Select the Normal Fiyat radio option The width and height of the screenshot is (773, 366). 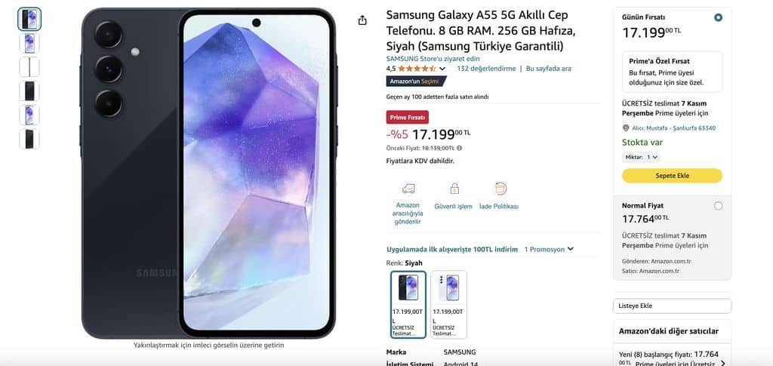click(x=719, y=206)
